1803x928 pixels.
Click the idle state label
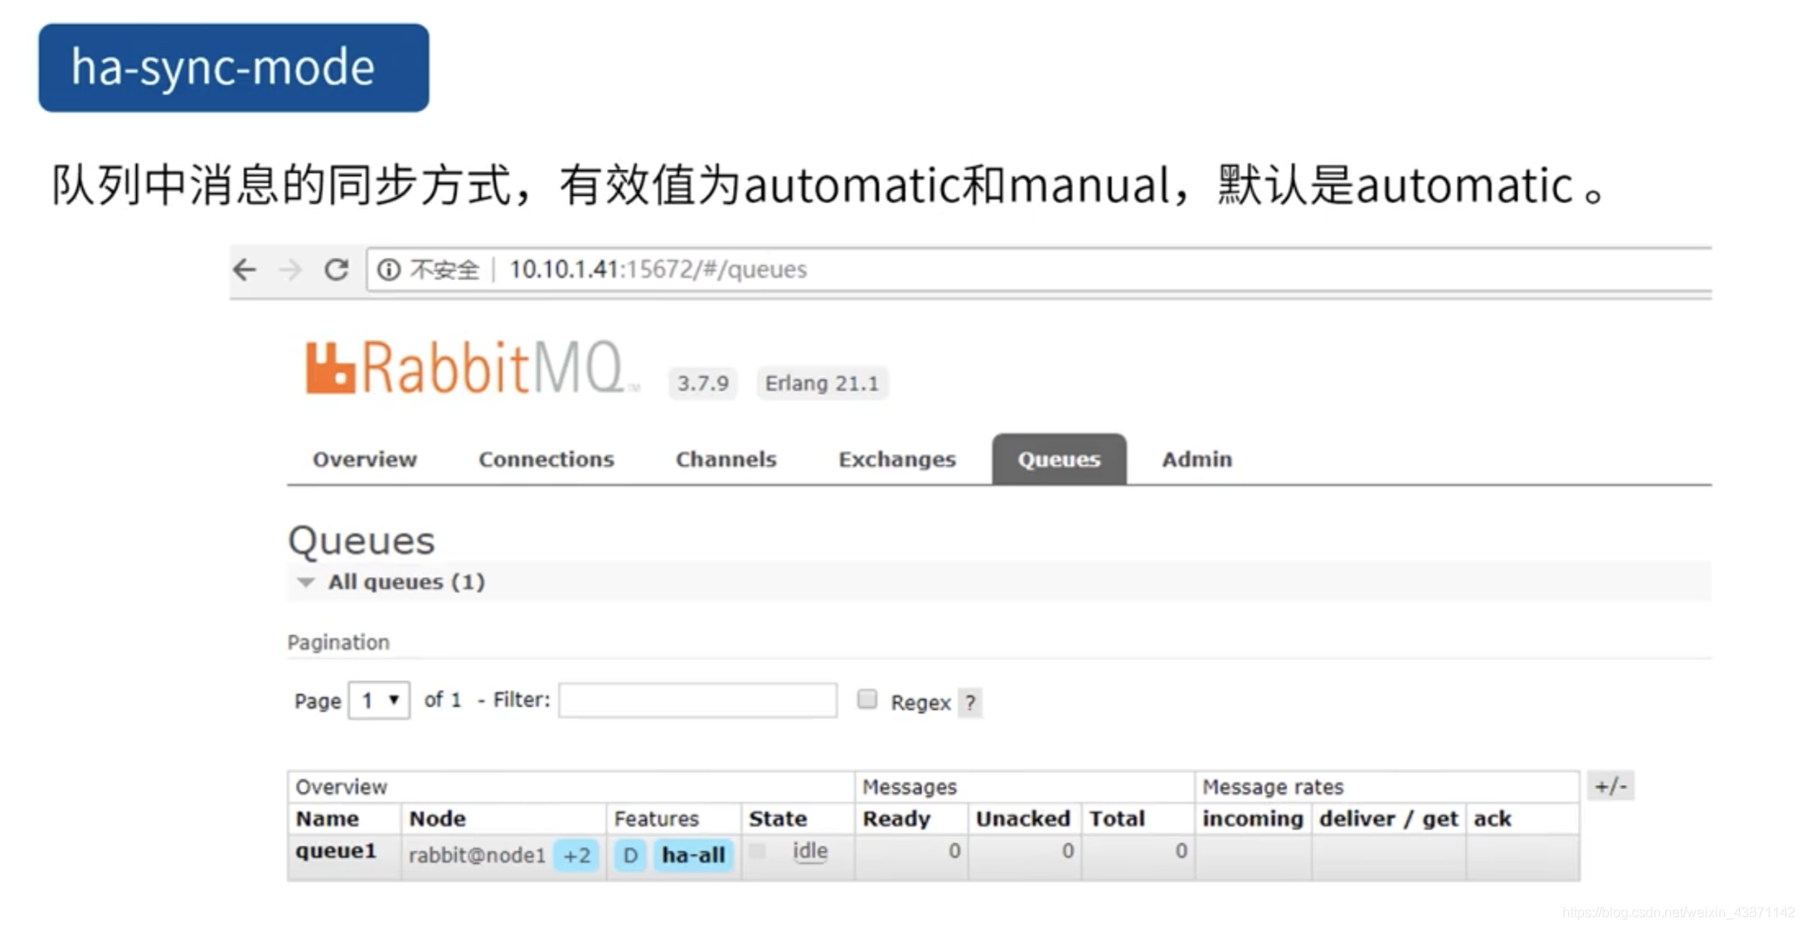tap(810, 851)
